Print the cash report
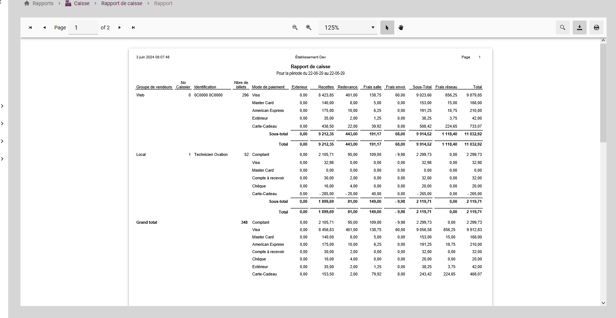 596,28
